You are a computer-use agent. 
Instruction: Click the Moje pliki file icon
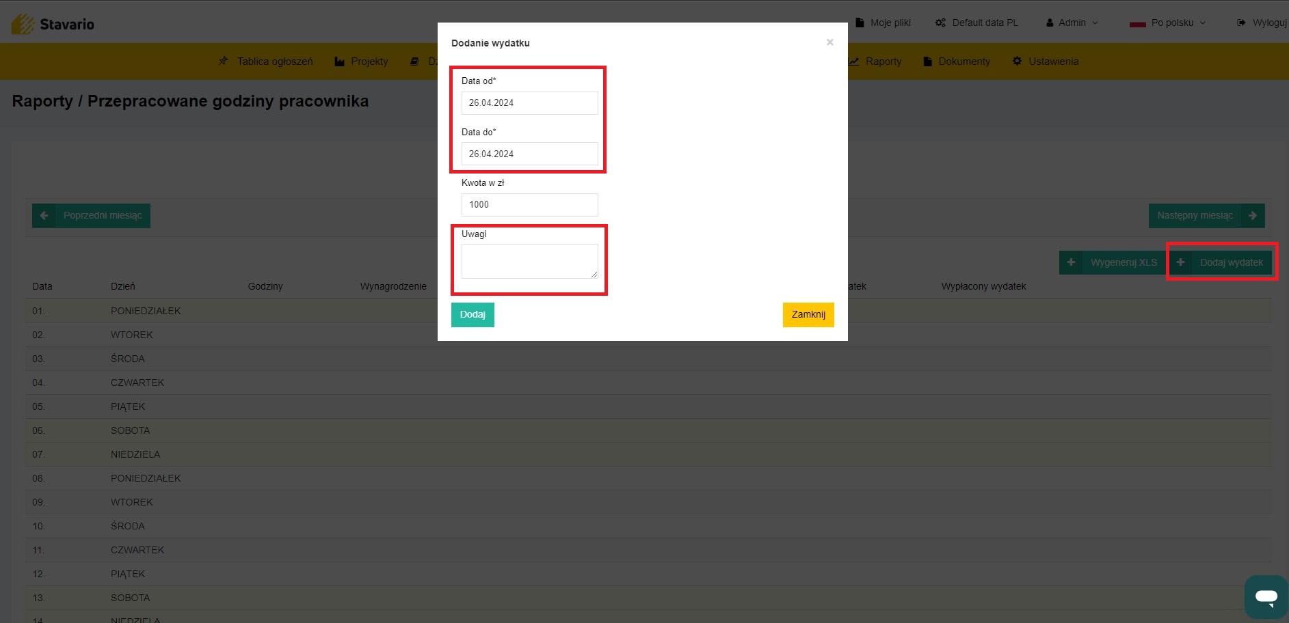pyautogui.click(x=860, y=23)
